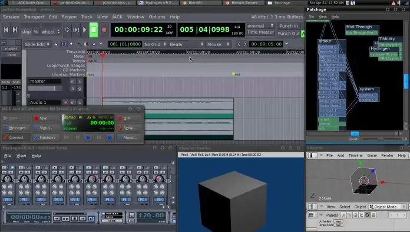This screenshot has width=410, height=232.
Task: Open the Slide Edit mode dropdown
Action: (x=37, y=44)
